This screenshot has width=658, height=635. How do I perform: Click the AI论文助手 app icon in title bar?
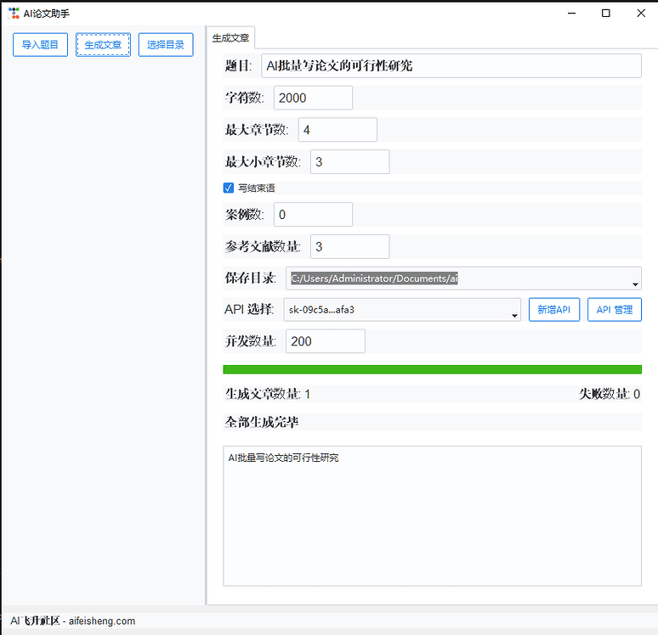pos(14,14)
